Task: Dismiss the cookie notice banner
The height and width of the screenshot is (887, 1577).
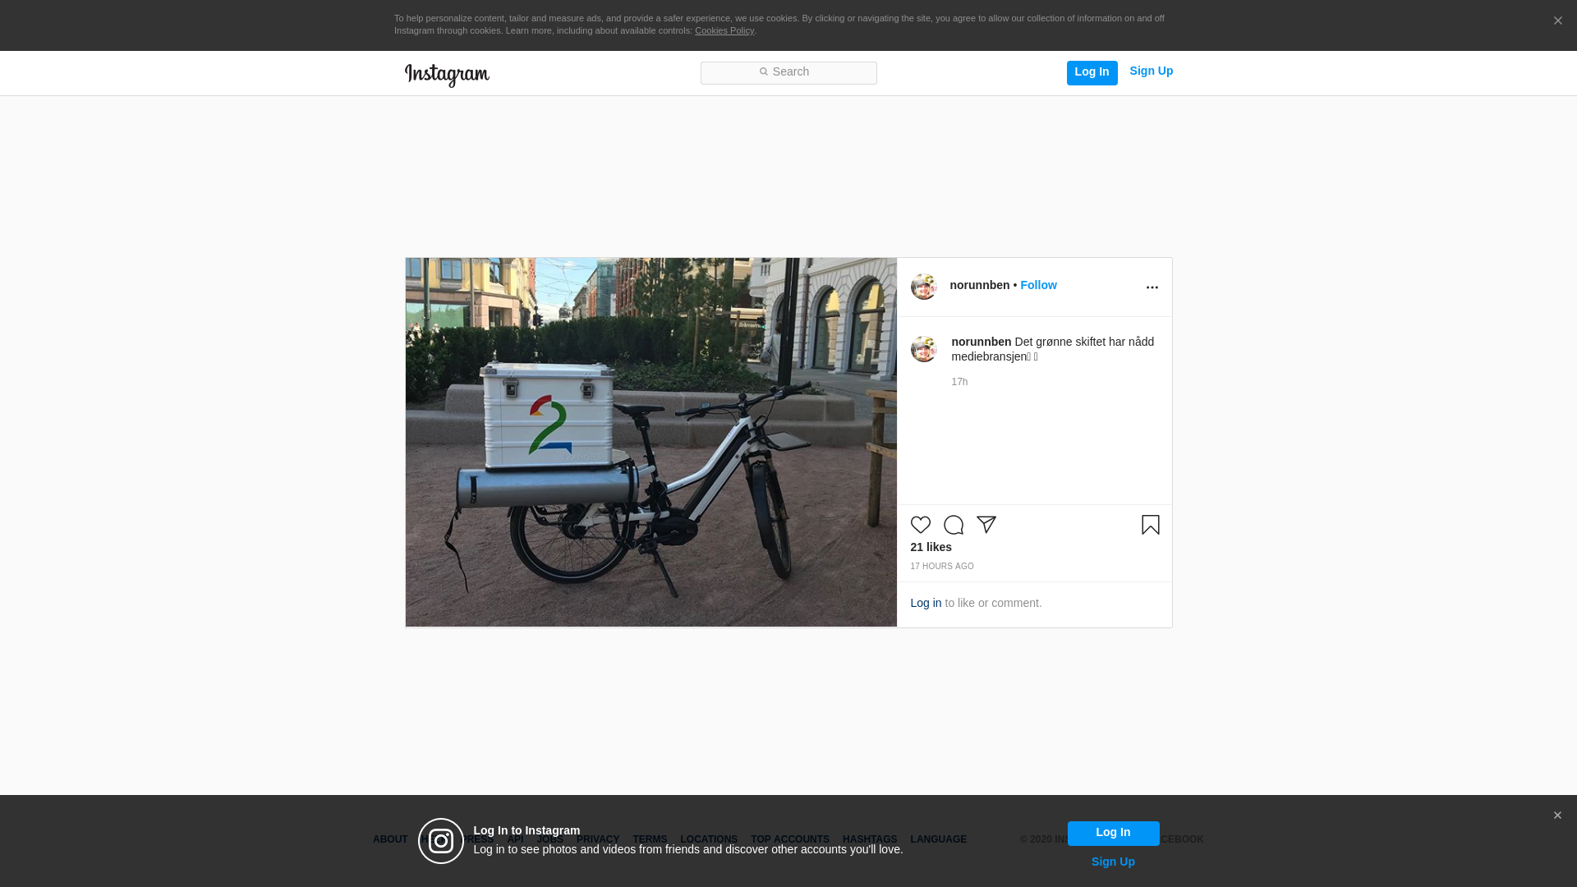Action: point(1557,21)
